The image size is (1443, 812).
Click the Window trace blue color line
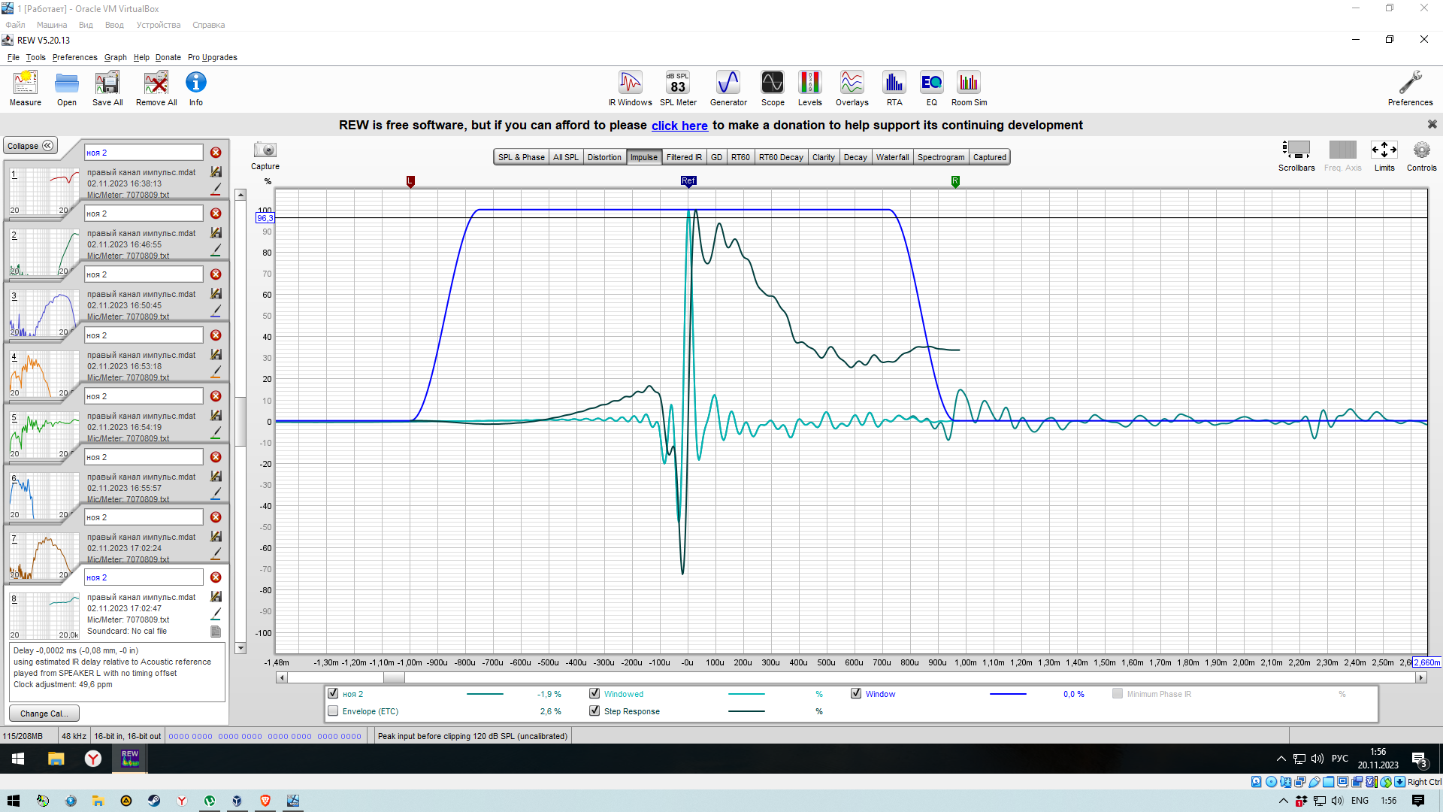click(x=1007, y=694)
